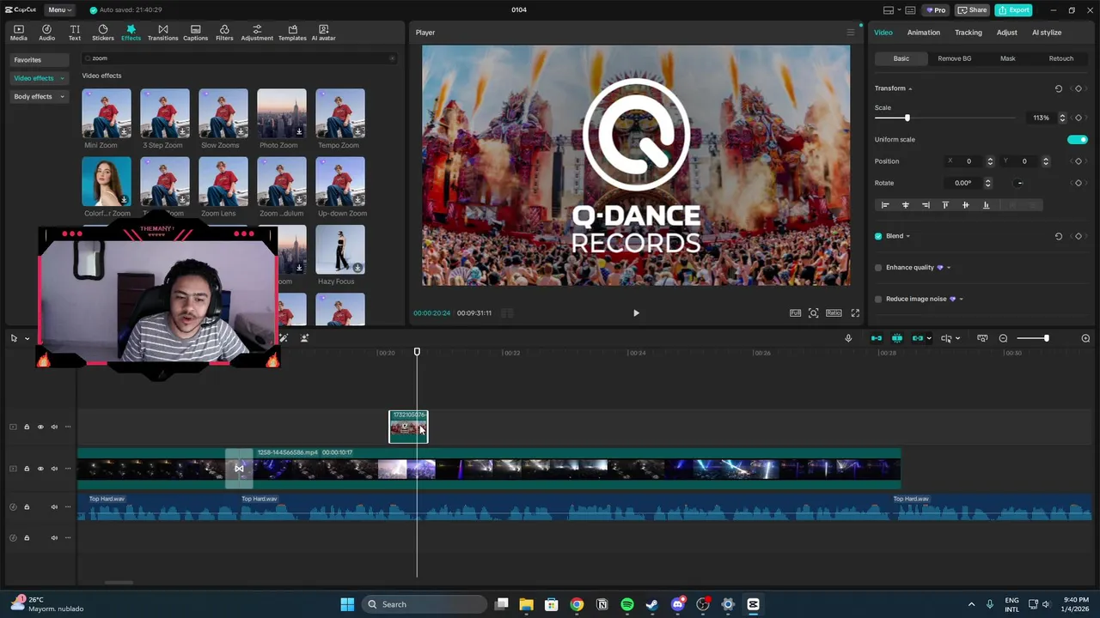1100x618 pixels.
Task: Click the Pro button
Action: tap(935, 10)
